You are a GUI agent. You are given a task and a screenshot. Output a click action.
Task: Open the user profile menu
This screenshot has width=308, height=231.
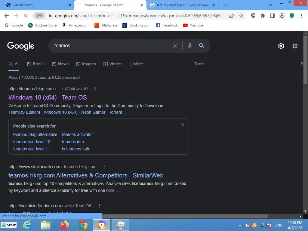click(282, 16)
